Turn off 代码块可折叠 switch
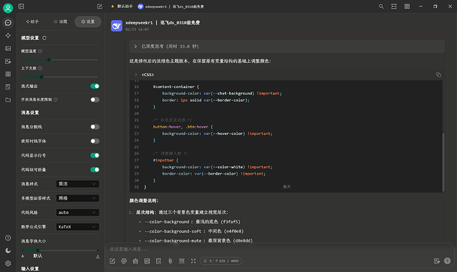Viewport: 457px width, 272px height. click(95, 170)
